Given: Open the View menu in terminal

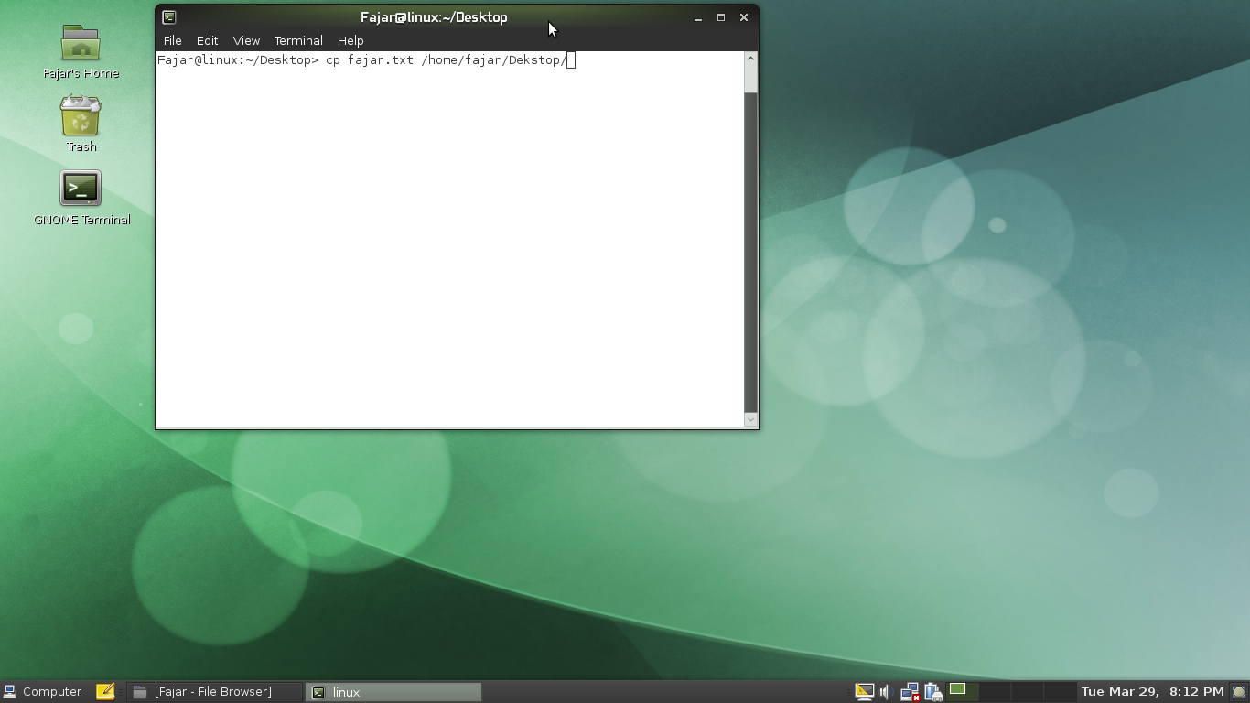Looking at the screenshot, I should click(246, 40).
